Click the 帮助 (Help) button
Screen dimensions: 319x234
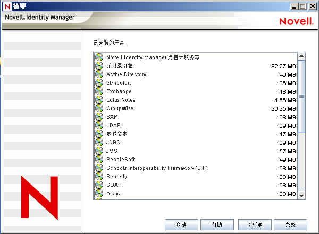point(217,224)
